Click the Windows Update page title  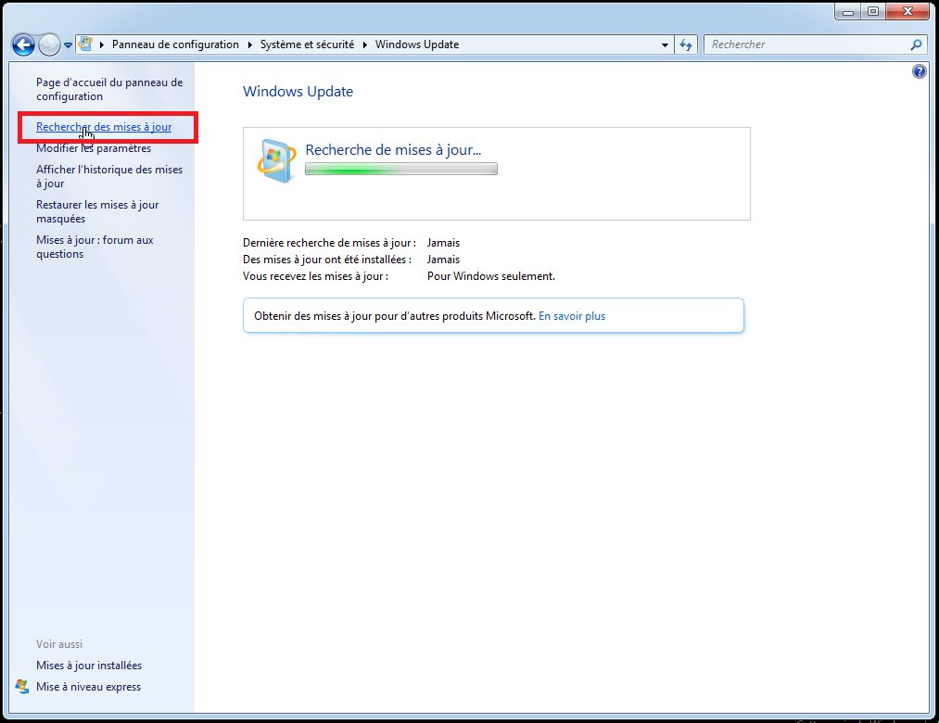point(298,92)
